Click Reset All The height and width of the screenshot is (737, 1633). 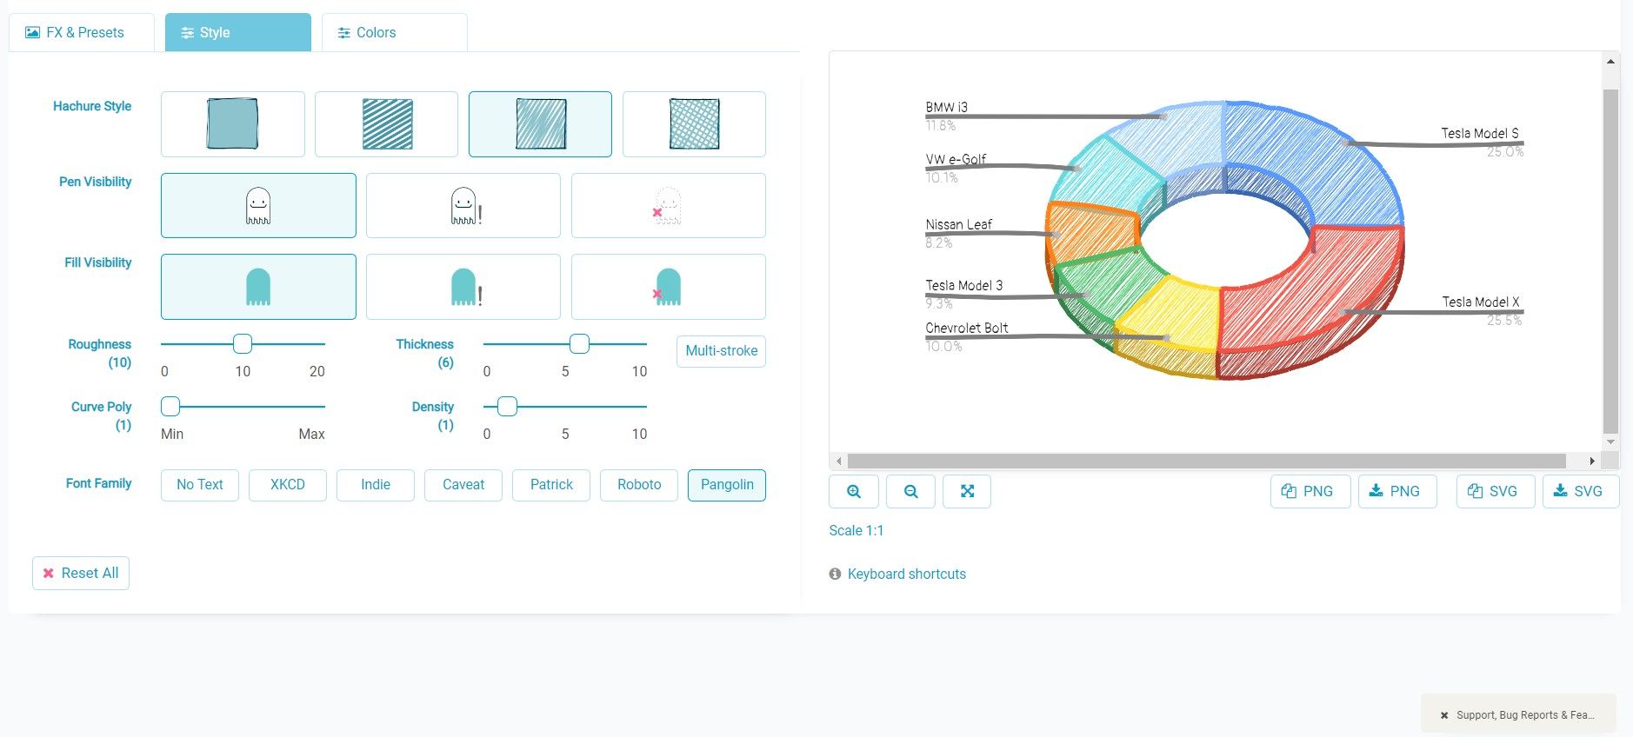(81, 574)
